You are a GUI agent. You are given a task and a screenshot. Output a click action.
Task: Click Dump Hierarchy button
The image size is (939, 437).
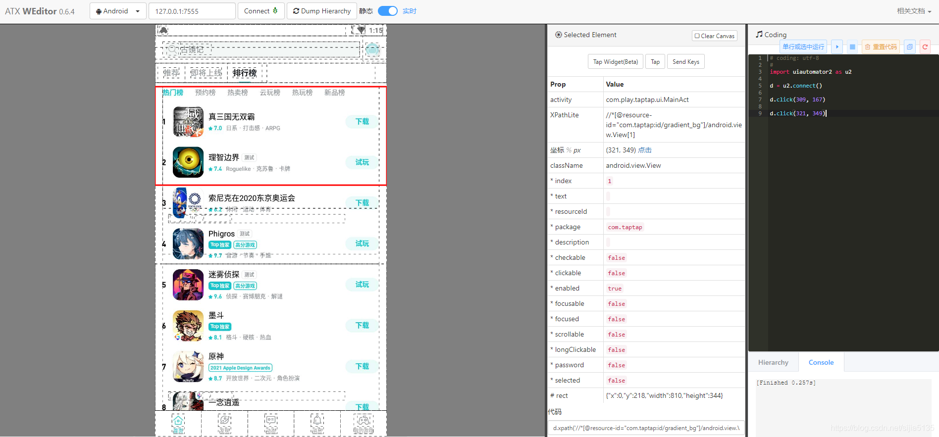point(322,11)
